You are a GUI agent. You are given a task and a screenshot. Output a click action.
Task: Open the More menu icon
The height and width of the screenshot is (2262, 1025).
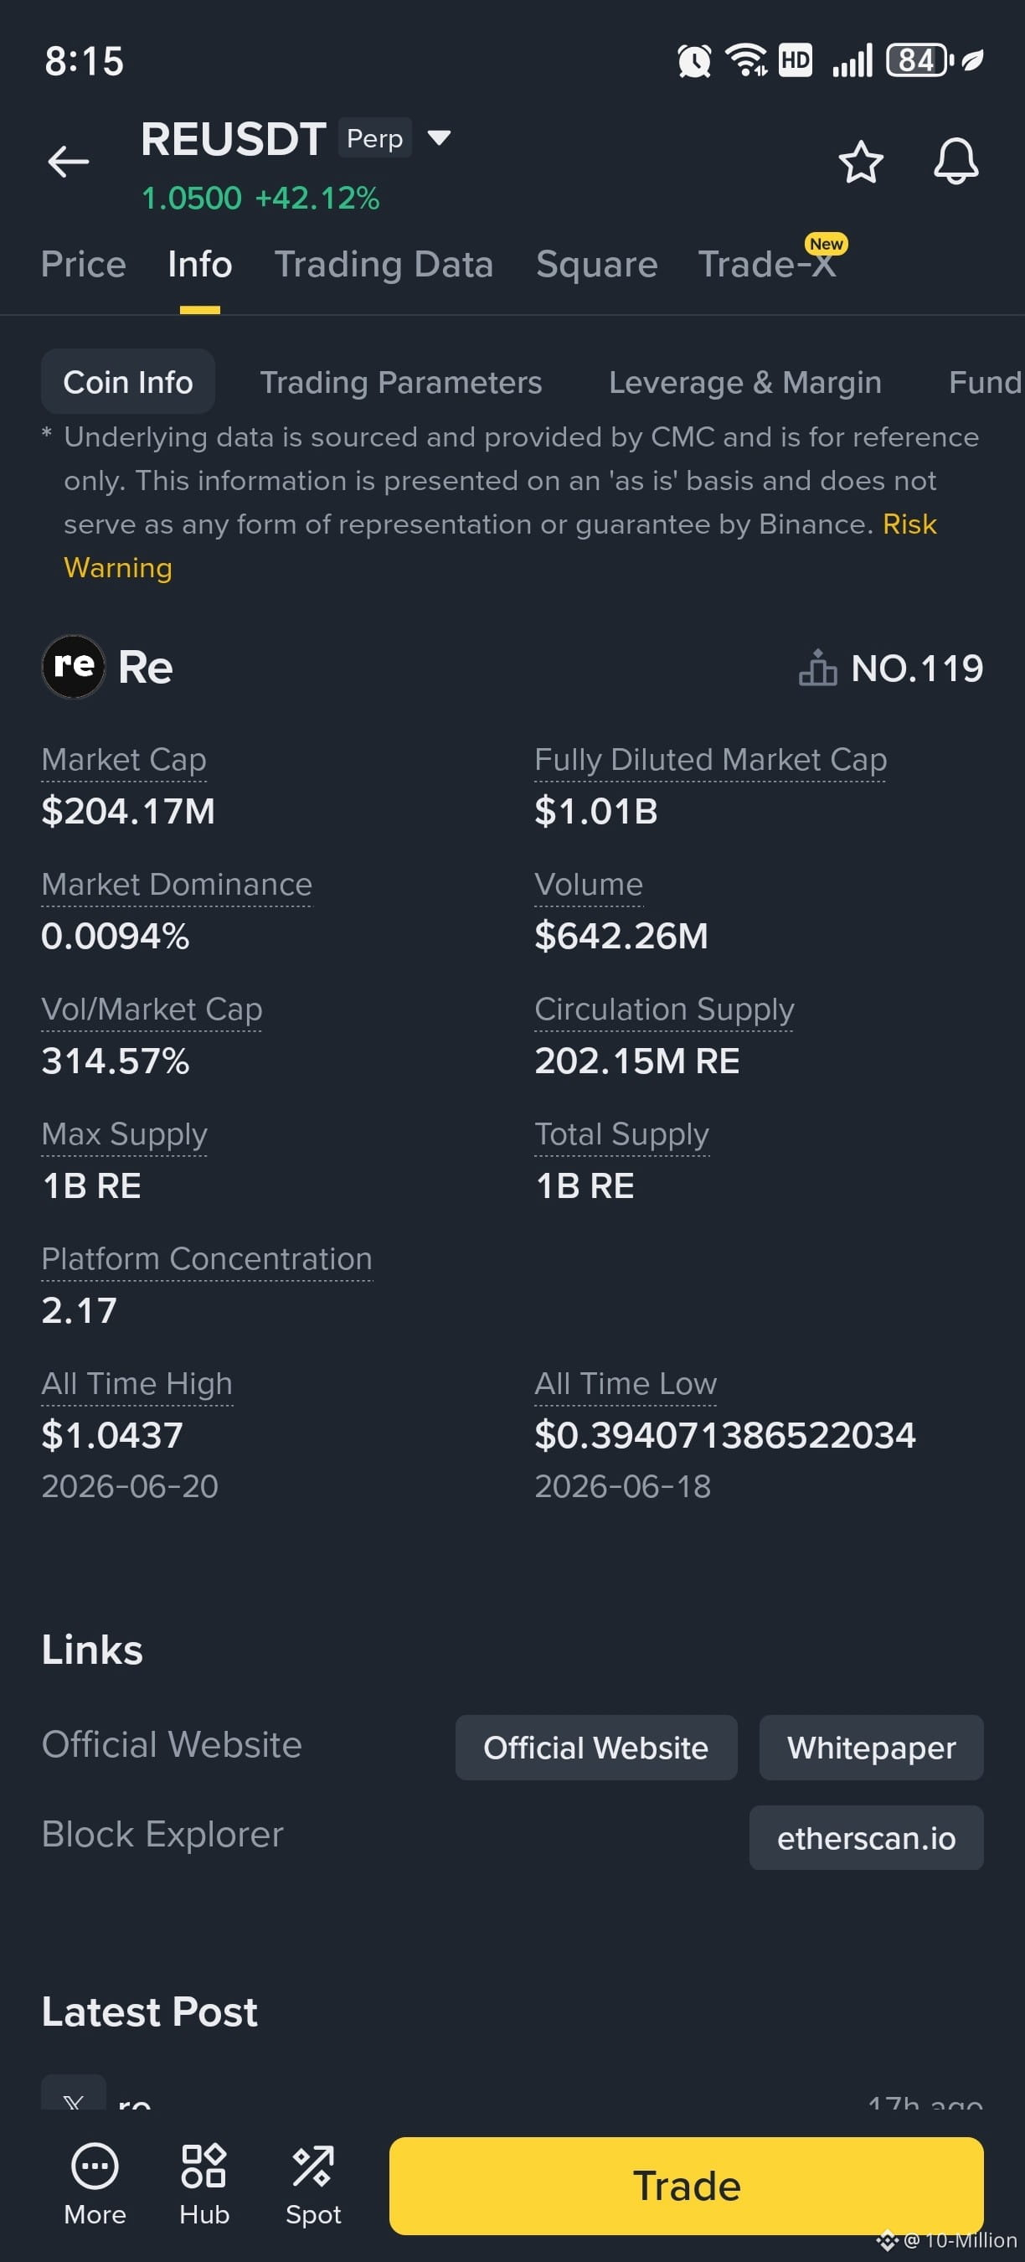coord(95,2167)
